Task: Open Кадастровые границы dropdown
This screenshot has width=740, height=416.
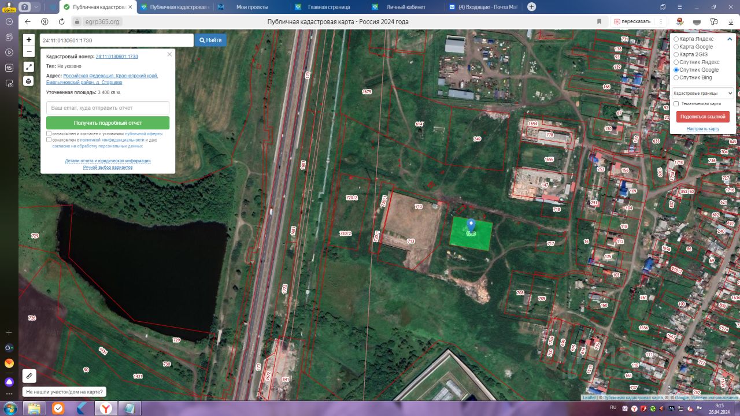Action: coord(702,93)
